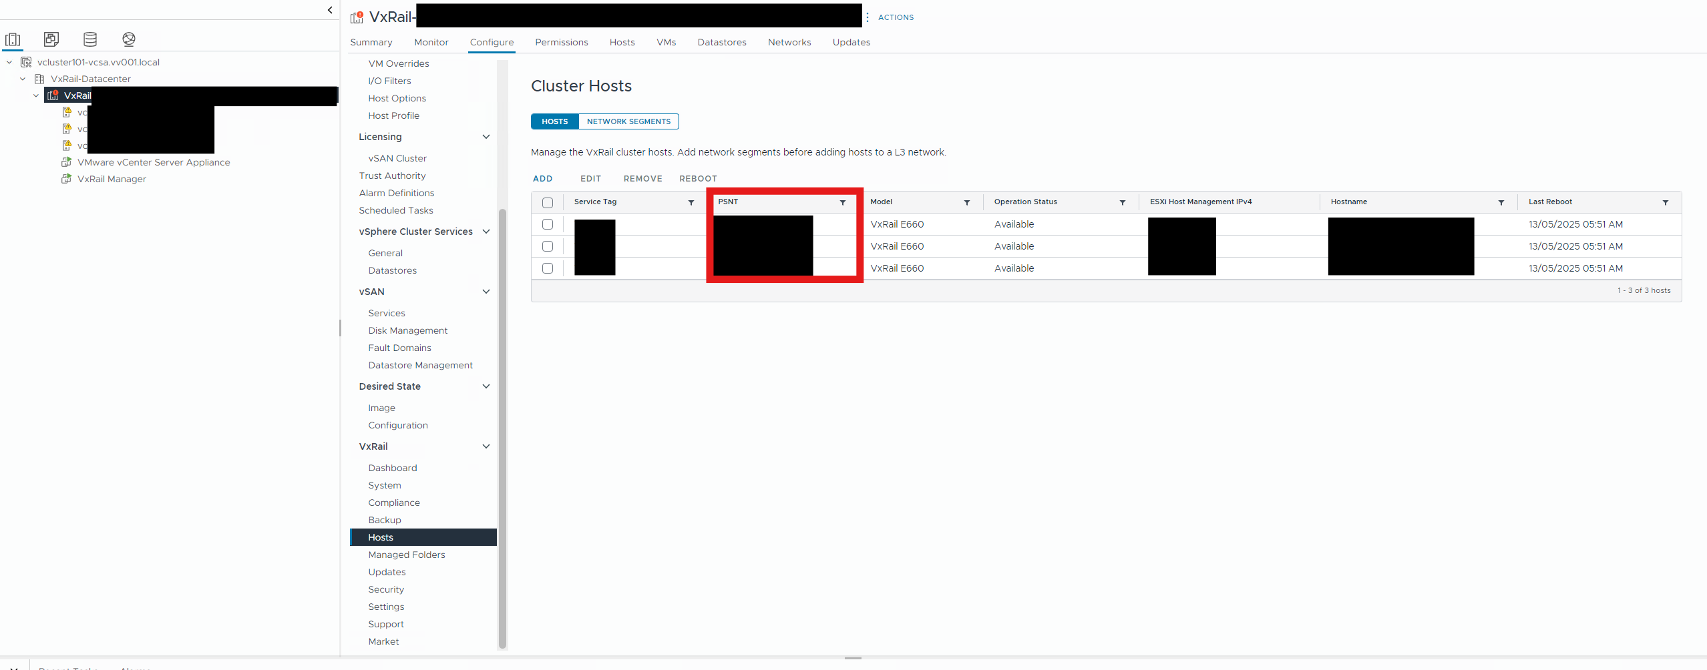Switch to NETWORK SEGMENTS view
Image resolution: width=1707 pixels, height=670 pixels.
click(628, 121)
